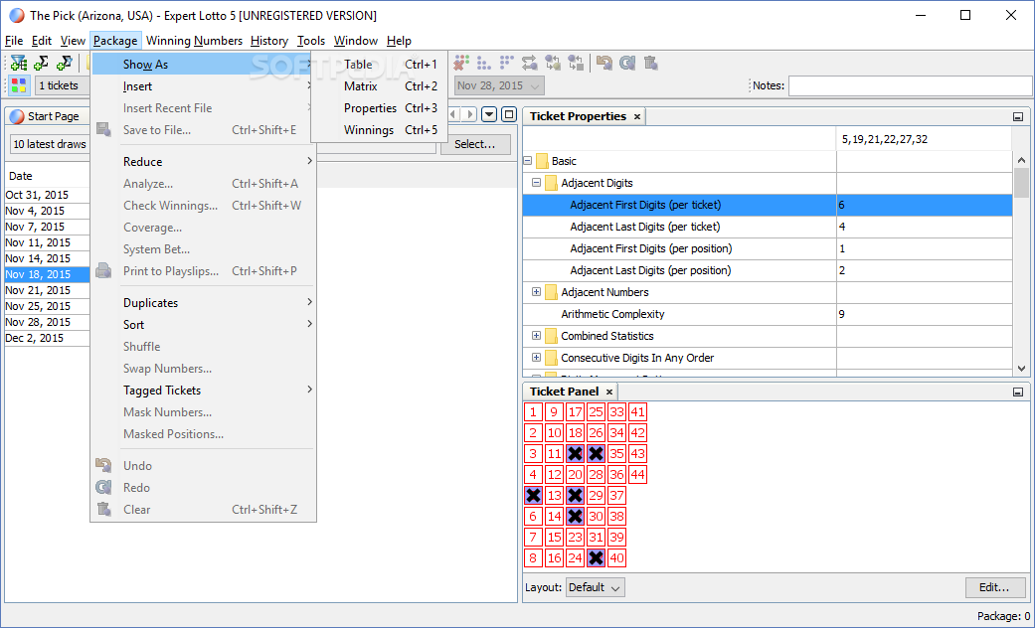Open the document list dropdown arrow

pyautogui.click(x=489, y=115)
